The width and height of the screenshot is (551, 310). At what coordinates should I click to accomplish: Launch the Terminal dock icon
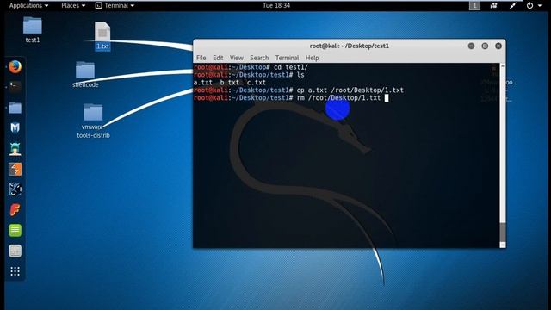tap(15, 86)
